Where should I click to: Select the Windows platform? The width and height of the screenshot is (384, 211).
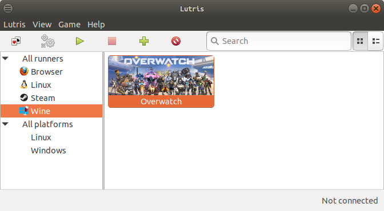(49, 151)
